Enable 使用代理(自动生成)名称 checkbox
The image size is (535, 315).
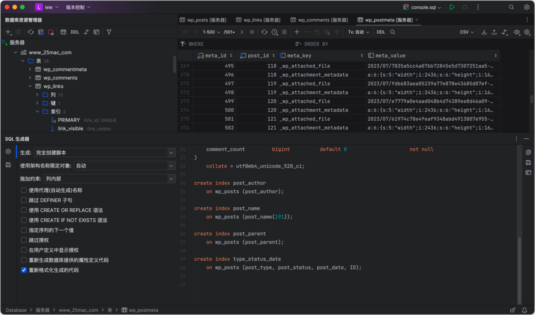pyautogui.click(x=24, y=190)
